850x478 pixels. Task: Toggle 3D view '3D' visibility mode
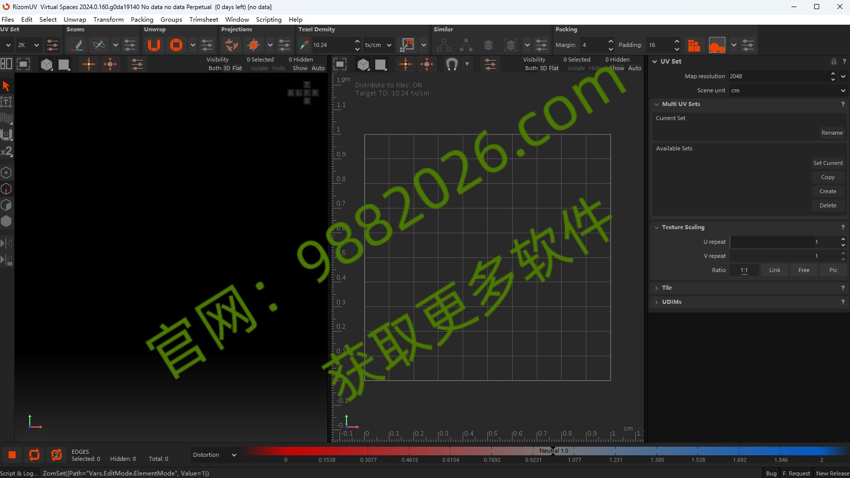tap(227, 68)
